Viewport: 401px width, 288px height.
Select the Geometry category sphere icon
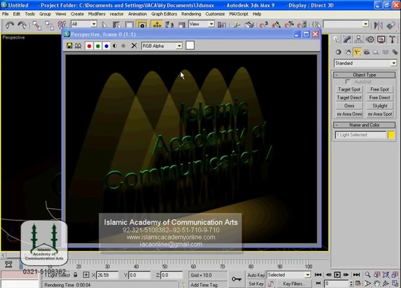point(338,52)
